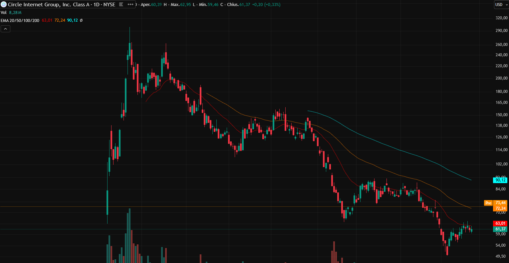Click the 84,00 price axis label
509x263 pixels.
click(501, 189)
